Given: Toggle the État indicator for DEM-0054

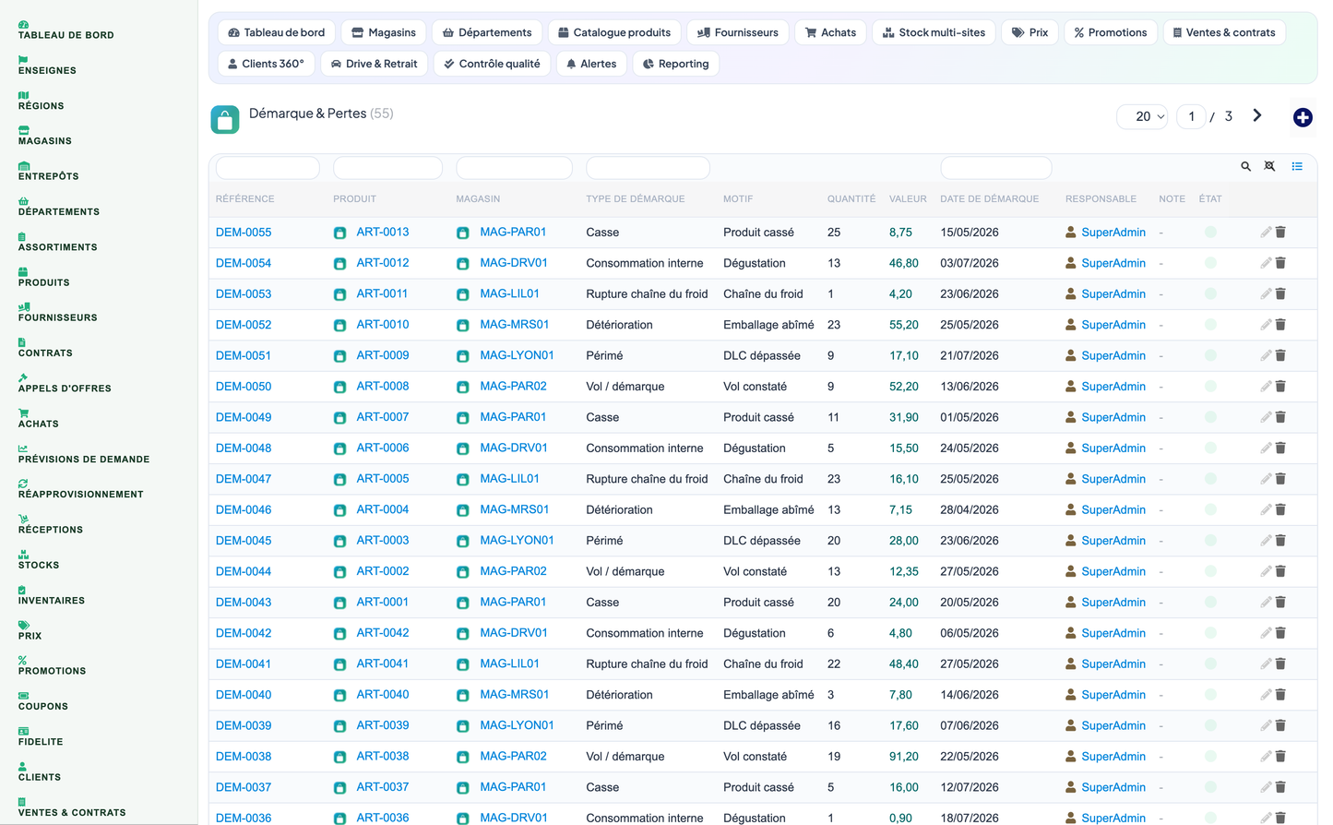Looking at the screenshot, I should pyautogui.click(x=1210, y=263).
